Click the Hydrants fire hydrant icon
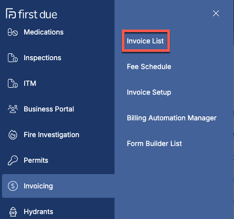This screenshot has width=234, height=219. [x=13, y=212]
